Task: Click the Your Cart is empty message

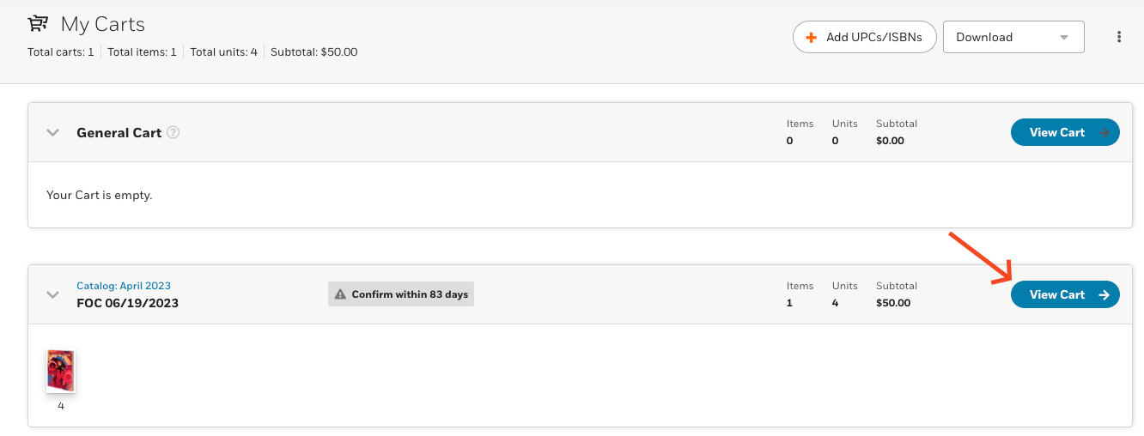Action: pyautogui.click(x=99, y=195)
